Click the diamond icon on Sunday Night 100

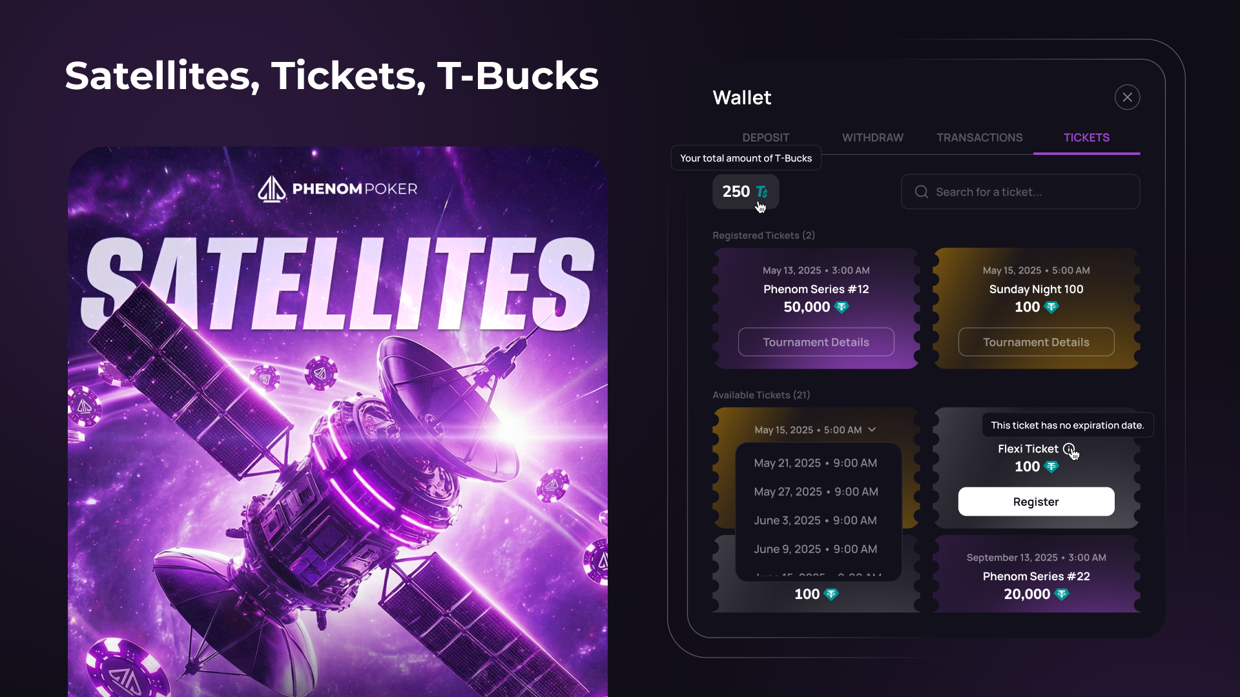1051,307
